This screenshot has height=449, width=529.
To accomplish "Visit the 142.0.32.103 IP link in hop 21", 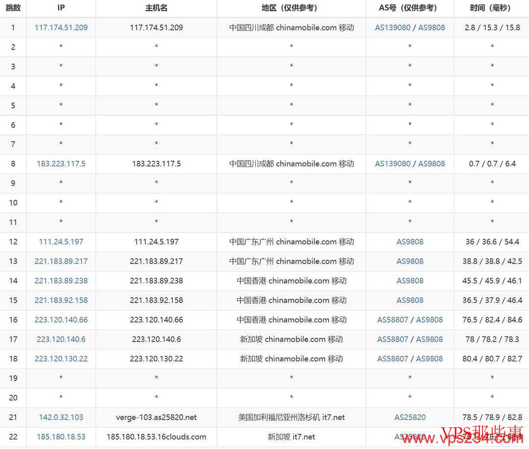I will coord(61,417).
